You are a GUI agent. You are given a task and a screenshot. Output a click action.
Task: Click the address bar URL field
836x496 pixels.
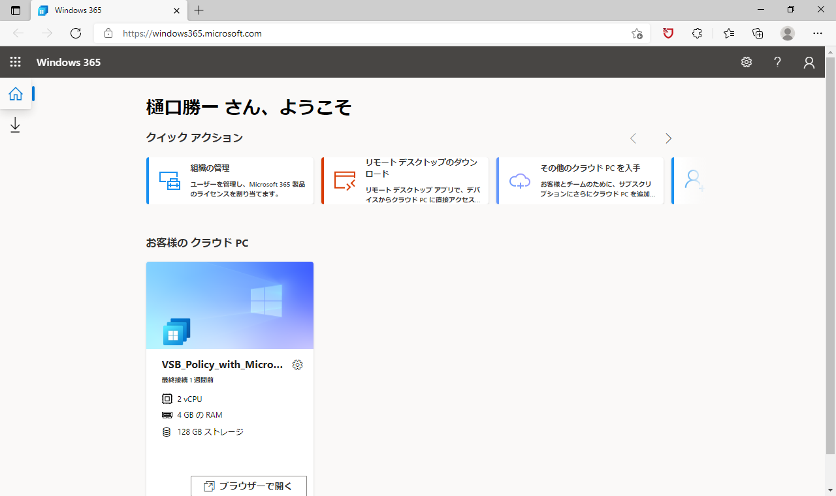point(372,33)
